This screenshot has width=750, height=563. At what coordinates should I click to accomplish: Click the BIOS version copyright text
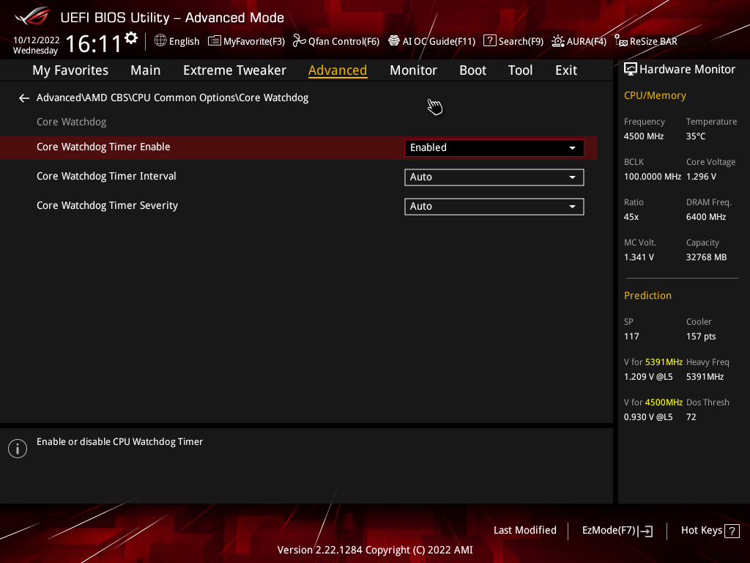pyautogui.click(x=375, y=550)
